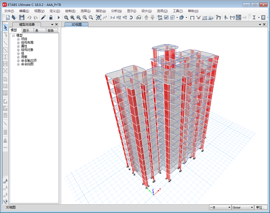Close the 模型浏览器 panel
270x213 pixels.
pyautogui.click(x=56, y=24)
